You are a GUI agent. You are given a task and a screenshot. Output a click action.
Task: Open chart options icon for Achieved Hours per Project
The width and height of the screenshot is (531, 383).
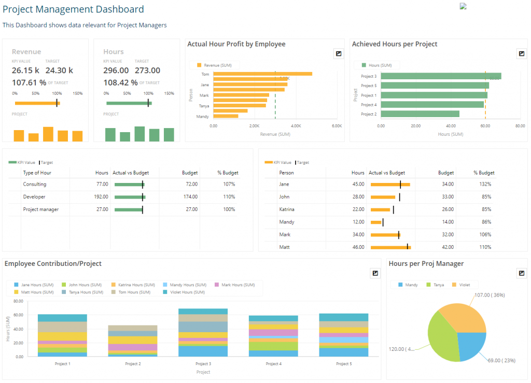coord(522,53)
